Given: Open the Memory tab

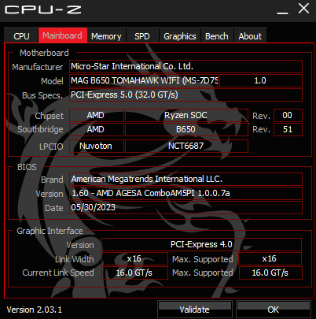Looking at the screenshot, I should [106, 35].
